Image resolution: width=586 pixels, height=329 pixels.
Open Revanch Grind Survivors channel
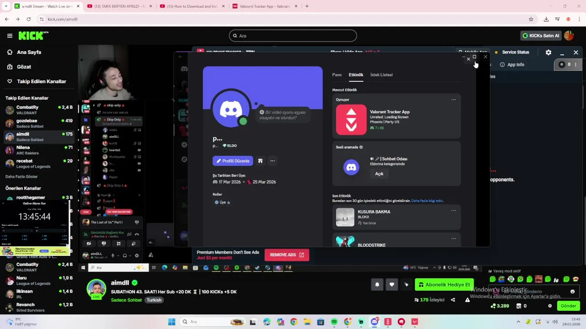39,307
